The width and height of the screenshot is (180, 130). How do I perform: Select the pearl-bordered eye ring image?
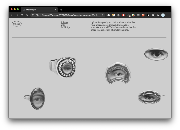[x=63, y=67]
